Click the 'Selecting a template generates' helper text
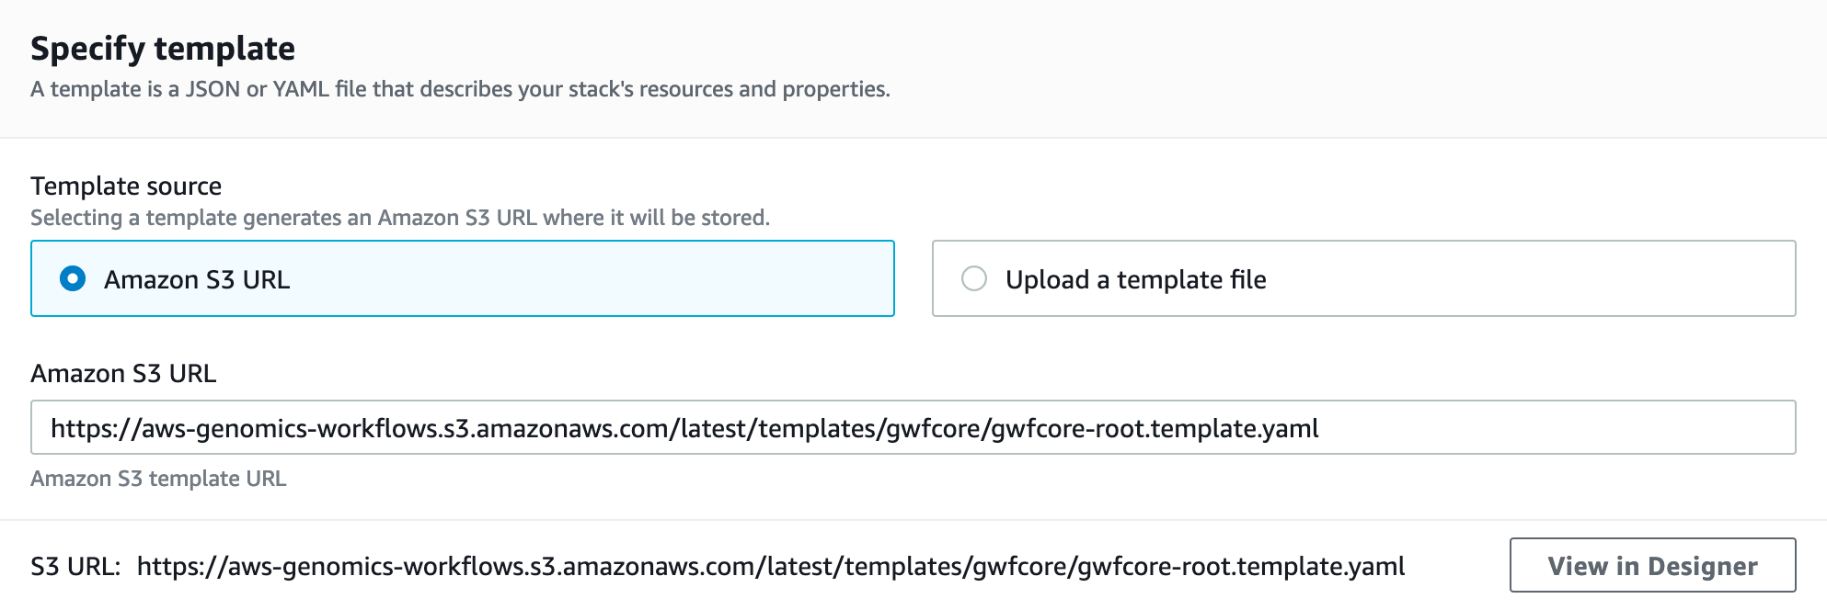 tap(400, 218)
